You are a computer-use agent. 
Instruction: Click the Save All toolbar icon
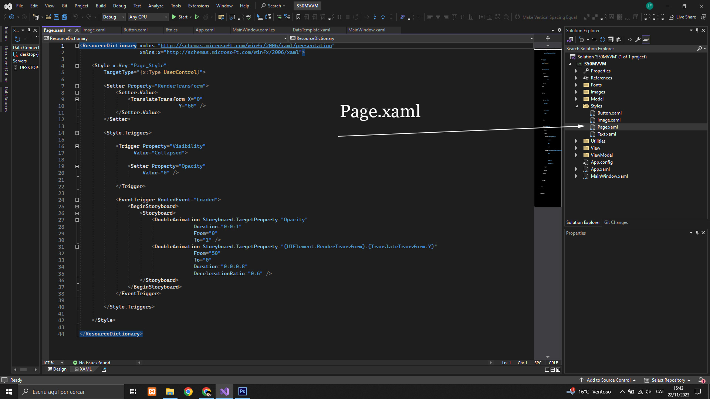click(x=65, y=17)
